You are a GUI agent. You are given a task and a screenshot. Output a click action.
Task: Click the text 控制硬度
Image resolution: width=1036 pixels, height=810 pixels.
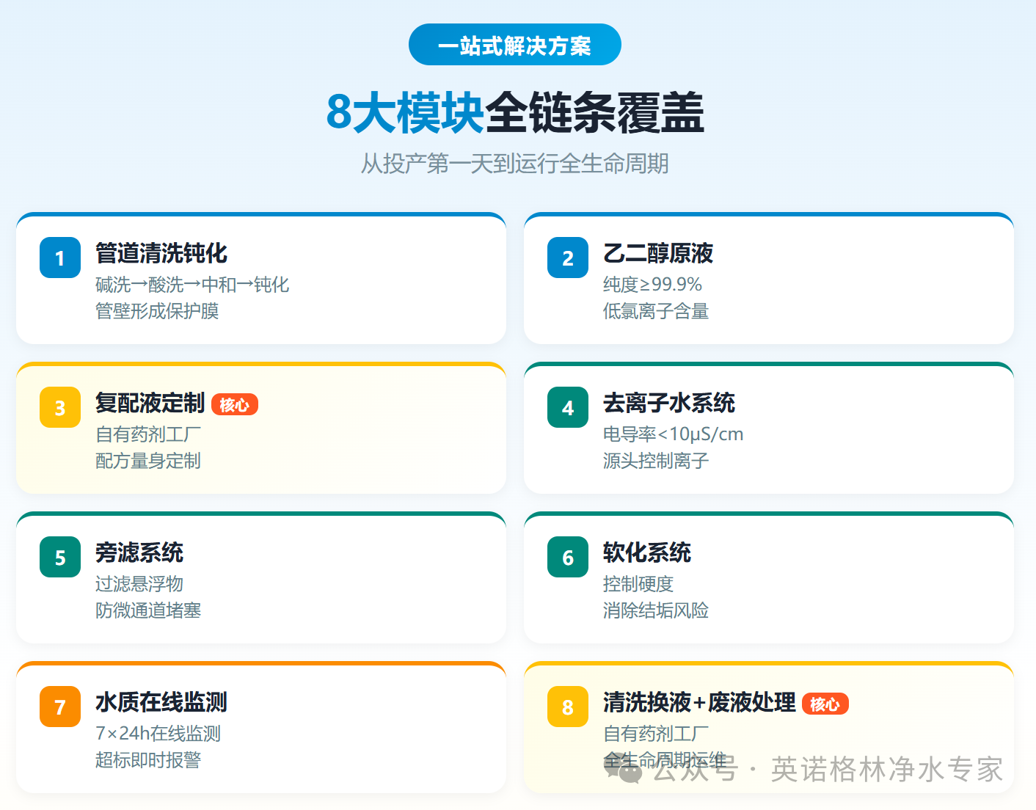pyautogui.click(x=638, y=584)
